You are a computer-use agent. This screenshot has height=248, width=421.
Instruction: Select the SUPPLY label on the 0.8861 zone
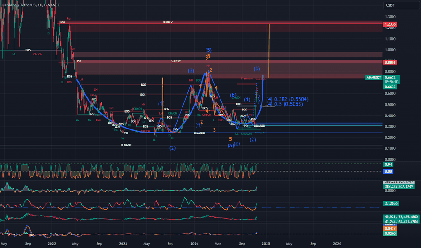[176, 61]
